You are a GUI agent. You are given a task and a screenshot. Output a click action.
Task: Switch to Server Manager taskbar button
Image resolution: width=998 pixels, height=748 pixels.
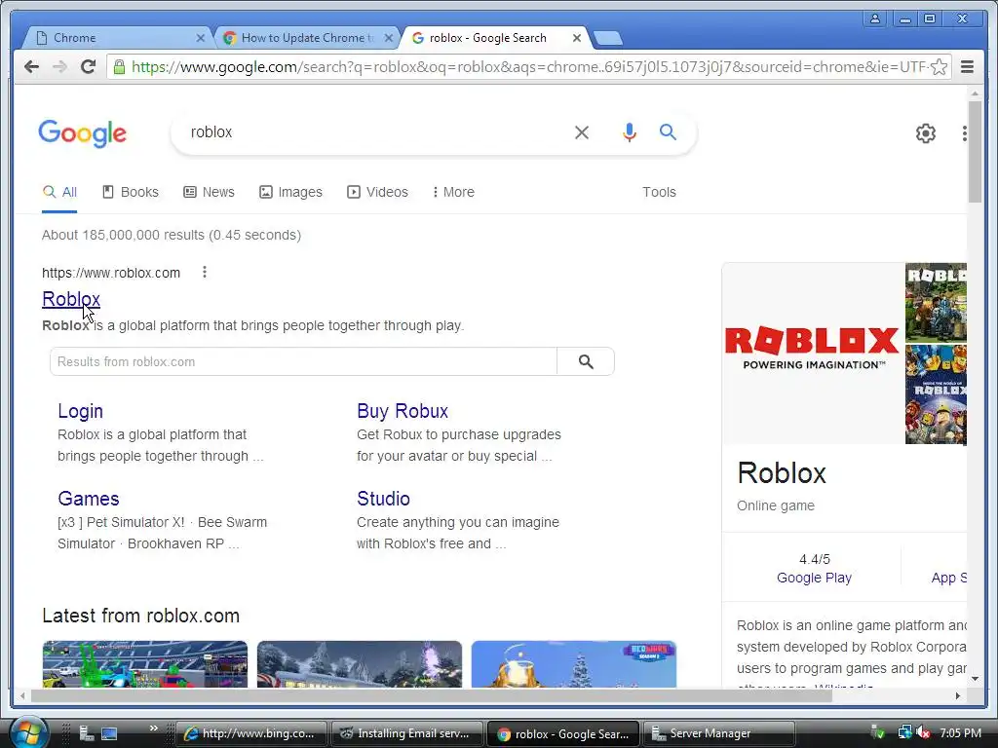(x=719, y=734)
